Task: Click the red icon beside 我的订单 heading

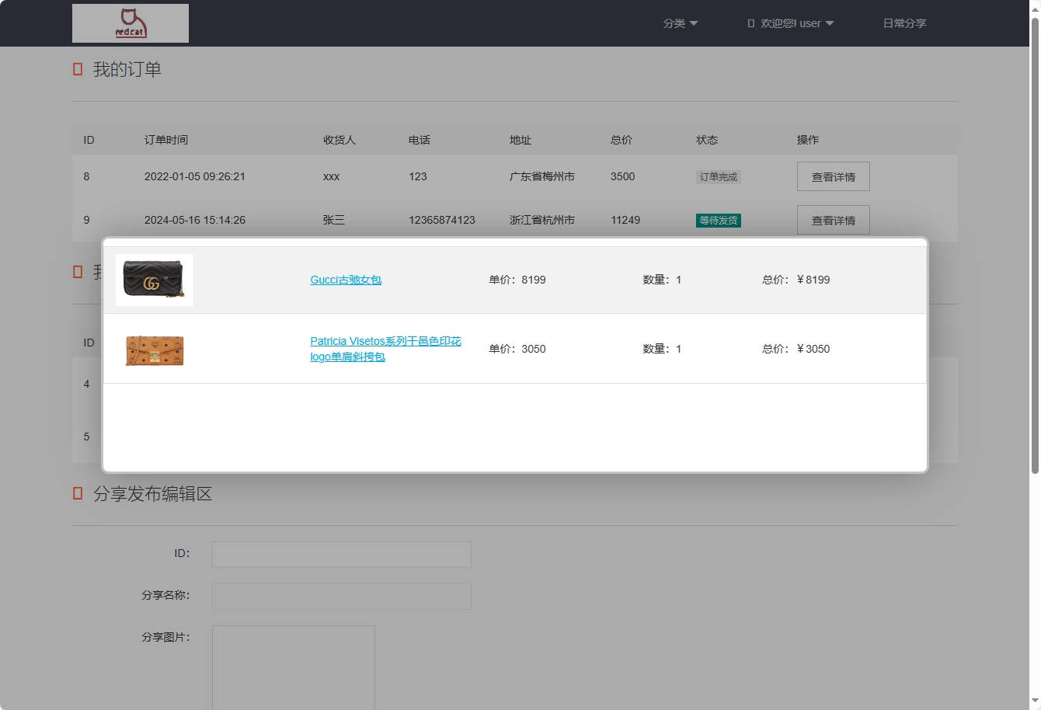Action: point(77,68)
